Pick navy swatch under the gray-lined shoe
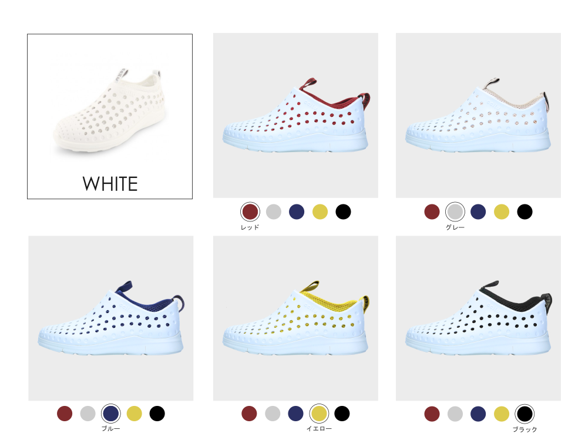This screenshot has height=440, width=585. pos(478,211)
